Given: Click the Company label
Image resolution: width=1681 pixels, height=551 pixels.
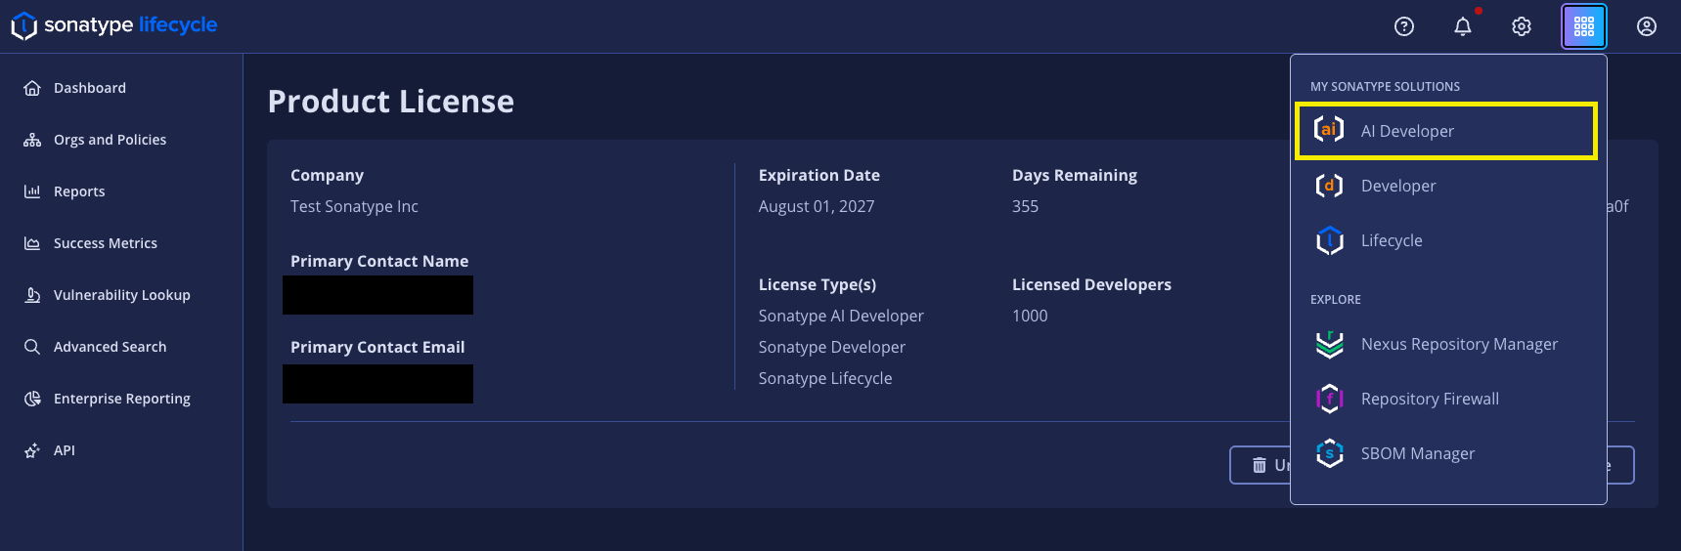Looking at the screenshot, I should [327, 175].
